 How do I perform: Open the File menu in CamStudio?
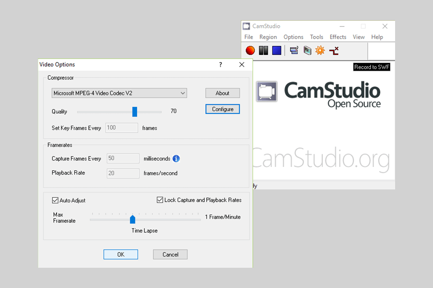pos(249,37)
